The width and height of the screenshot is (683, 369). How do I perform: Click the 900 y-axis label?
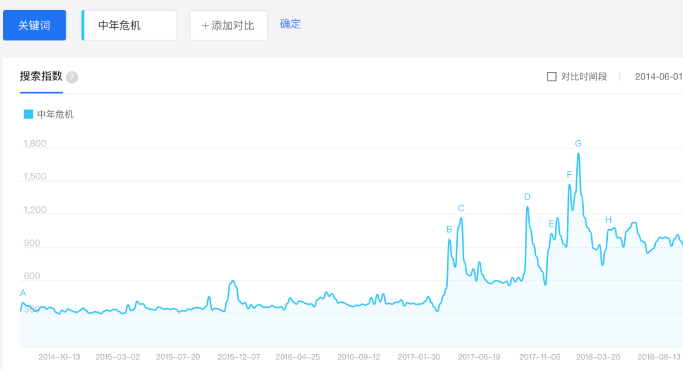[32, 243]
